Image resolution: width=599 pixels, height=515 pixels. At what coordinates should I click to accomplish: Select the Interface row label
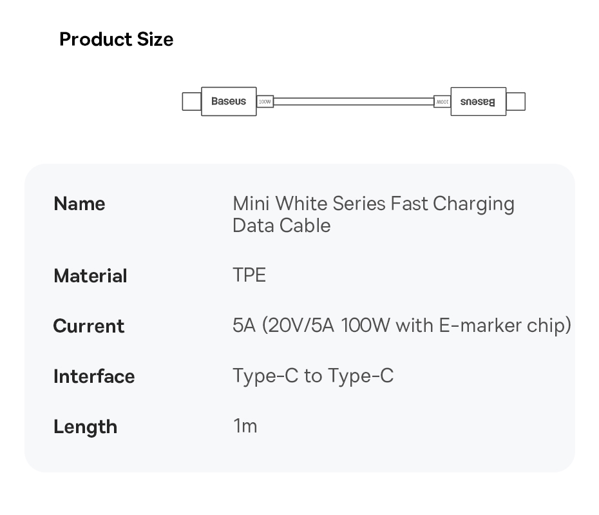[94, 376]
